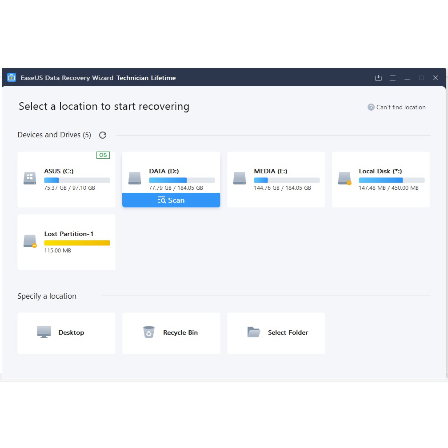Choose Desktop as recovery location

(66, 333)
